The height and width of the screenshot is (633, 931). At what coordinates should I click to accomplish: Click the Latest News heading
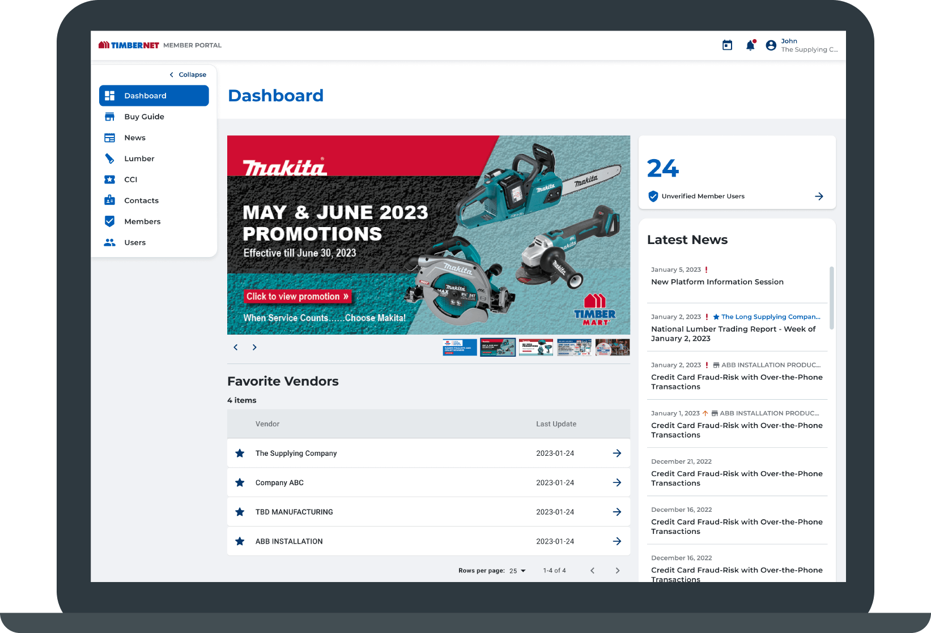point(687,240)
